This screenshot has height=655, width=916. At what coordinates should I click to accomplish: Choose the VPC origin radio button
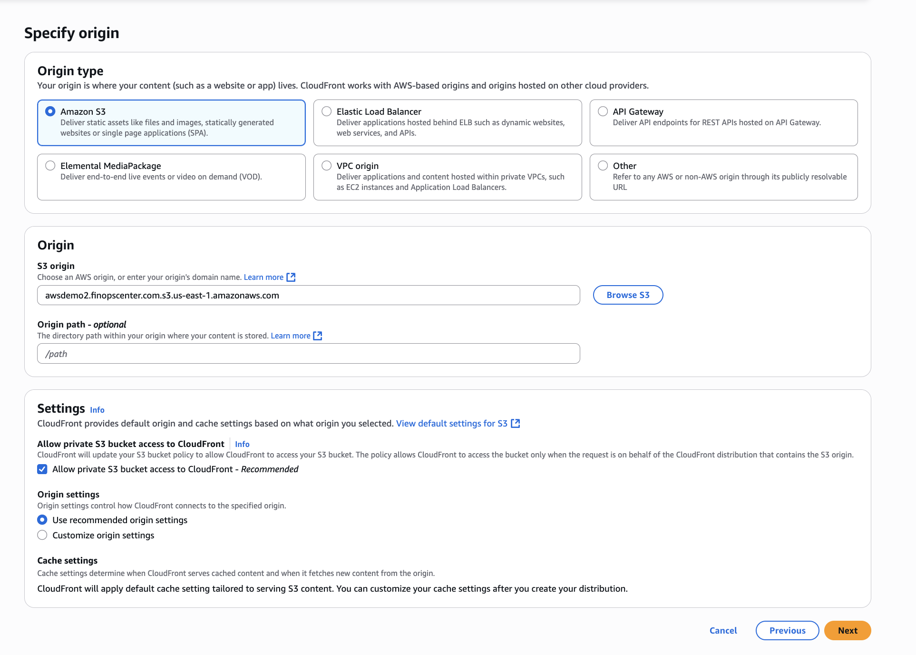pos(327,166)
